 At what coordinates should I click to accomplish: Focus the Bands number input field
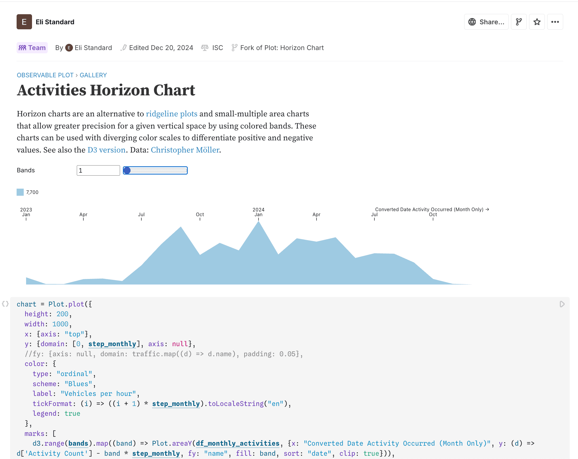[x=98, y=170]
